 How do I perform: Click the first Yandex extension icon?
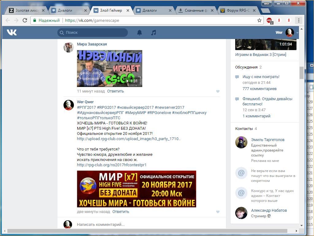(279, 20)
